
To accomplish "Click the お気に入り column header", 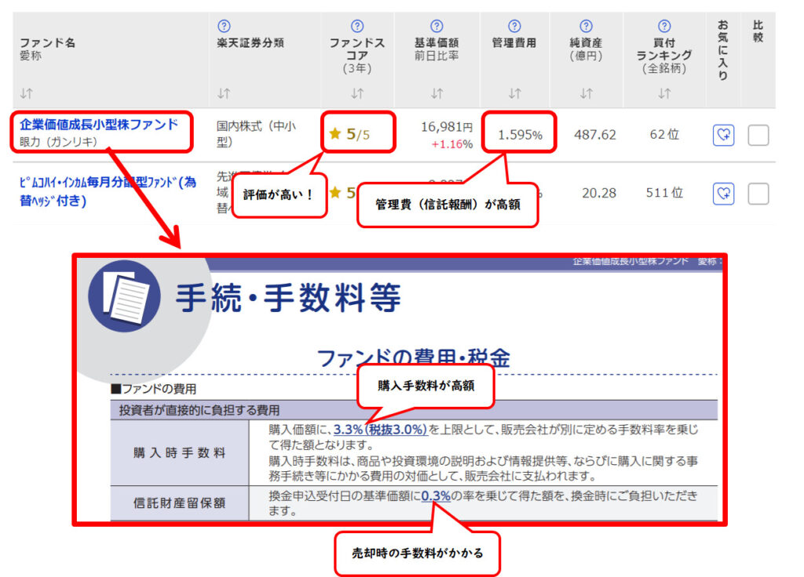I will [723, 49].
